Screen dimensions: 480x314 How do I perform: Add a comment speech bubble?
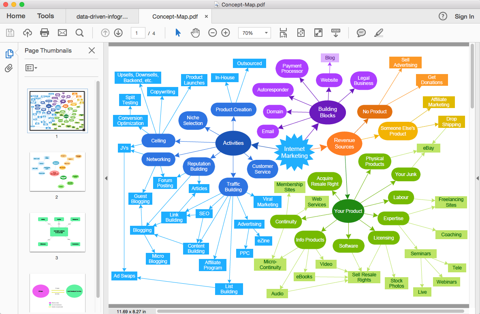361,33
